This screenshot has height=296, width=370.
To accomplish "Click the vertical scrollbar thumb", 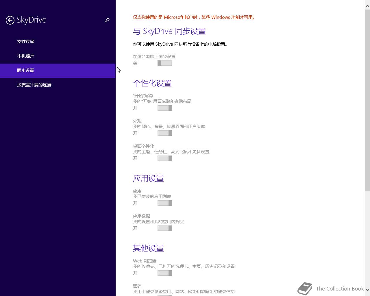I will (x=367, y=100).
